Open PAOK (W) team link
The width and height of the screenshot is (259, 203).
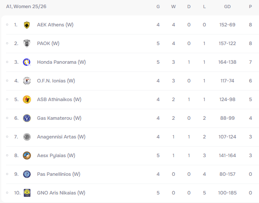click(48, 43)
